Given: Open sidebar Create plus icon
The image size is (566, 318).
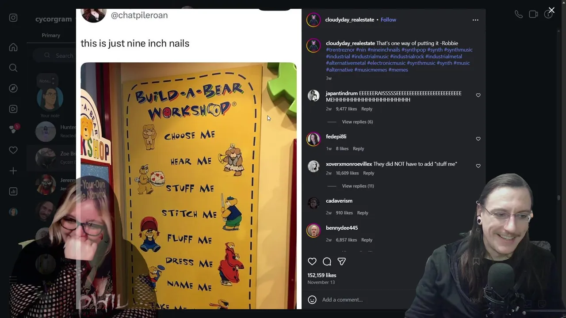Looking at the screenshot, I should 13,171.
